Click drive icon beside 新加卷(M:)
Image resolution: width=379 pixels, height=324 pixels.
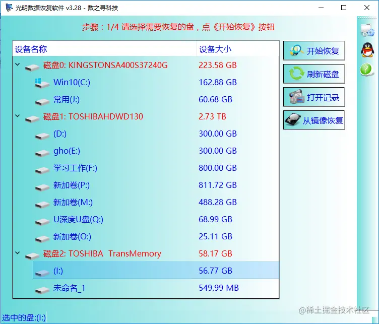[42, 205]
